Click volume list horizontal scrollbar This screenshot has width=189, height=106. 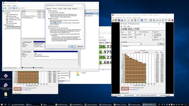(x=34, y=39)
